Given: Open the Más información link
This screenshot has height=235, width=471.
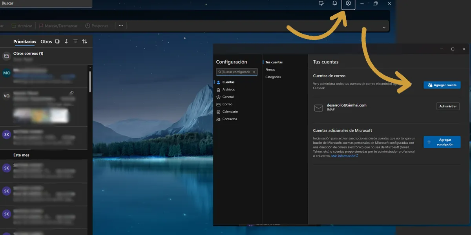Looking at the screenshot, I should click(344, 156).
